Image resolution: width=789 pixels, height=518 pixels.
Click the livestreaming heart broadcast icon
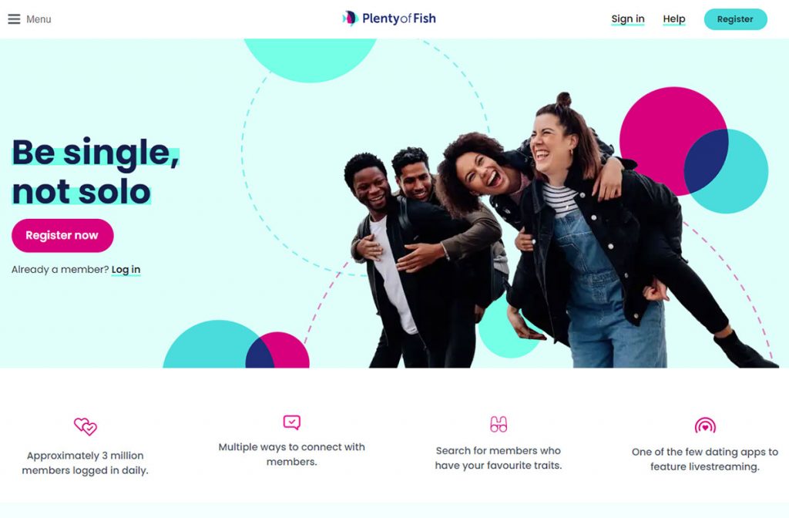(705, 425)
